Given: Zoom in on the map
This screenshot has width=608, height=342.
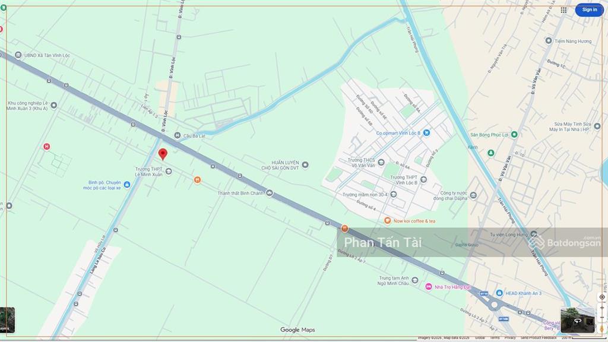Looking at the screenshot, I should [x=601, y=308].
